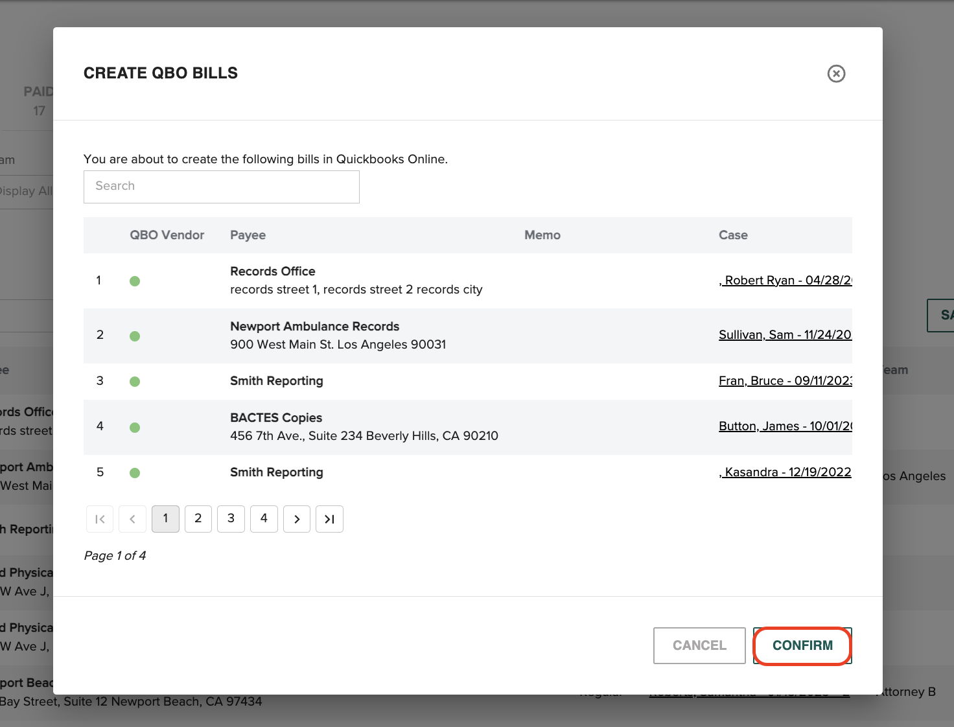Cancel creating QBO bills
The width and height of the screenshot is (954, 727).
(699, 645)
